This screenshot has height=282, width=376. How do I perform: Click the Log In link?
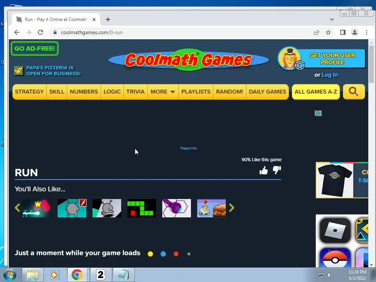pyautogui.click(x=330, y=75)
